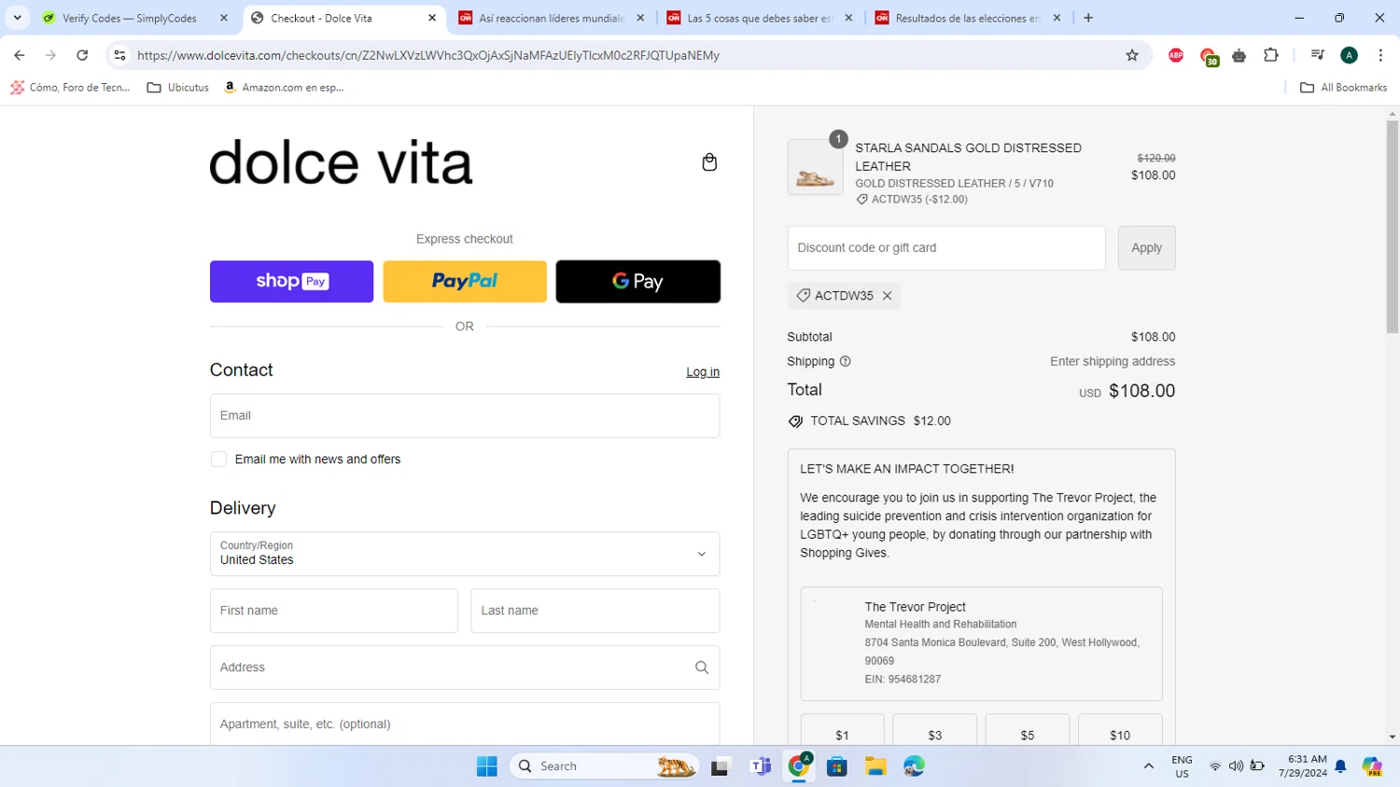Open the Chrome profile avatar
The image size is (1400, 787).
[x=1349, y=55]
